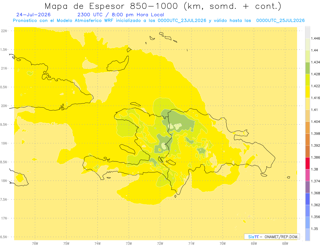Click the longitude label '71W'
This screenshot has height=247, width=320.
coord(191,244)
